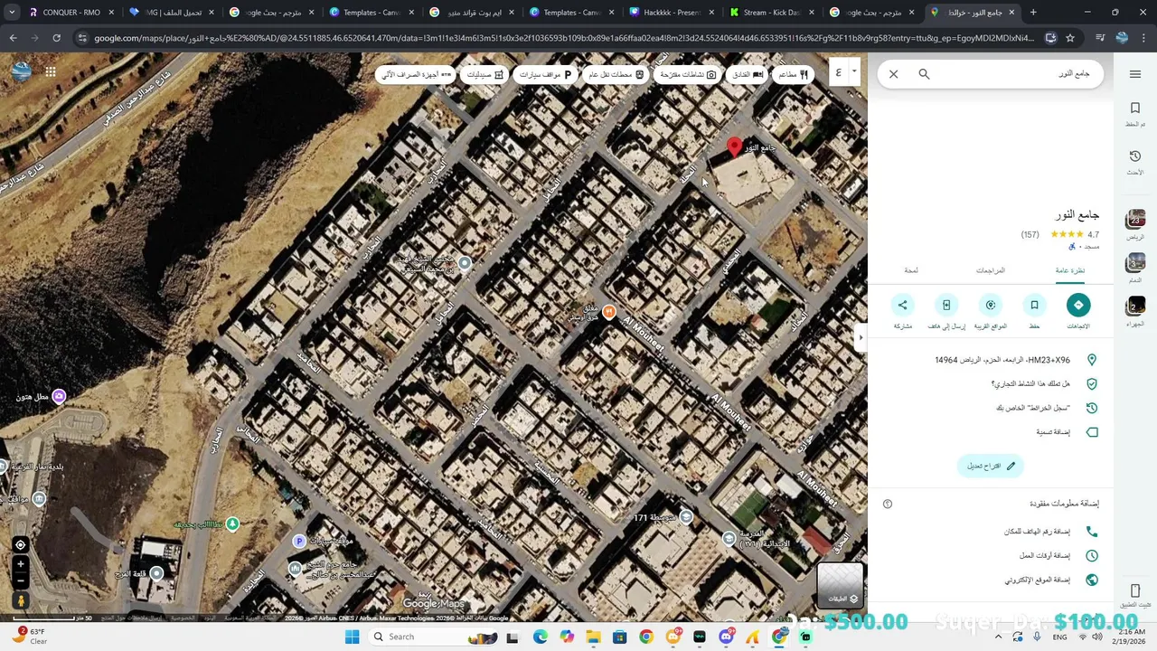Click the red جامع النور map pin
This screenshot has width=1157, height=651.
pos(735,147)
